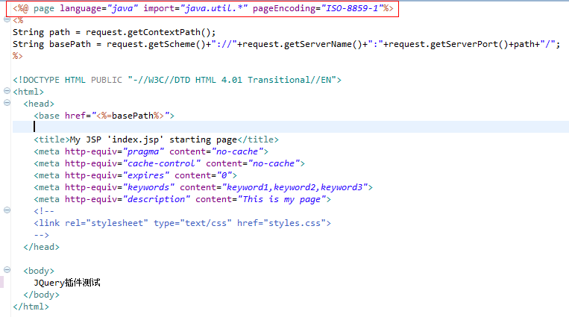Click the pageEncoding attribute name
This screenshot has height=317, width=569.
(x=284, y=8)
